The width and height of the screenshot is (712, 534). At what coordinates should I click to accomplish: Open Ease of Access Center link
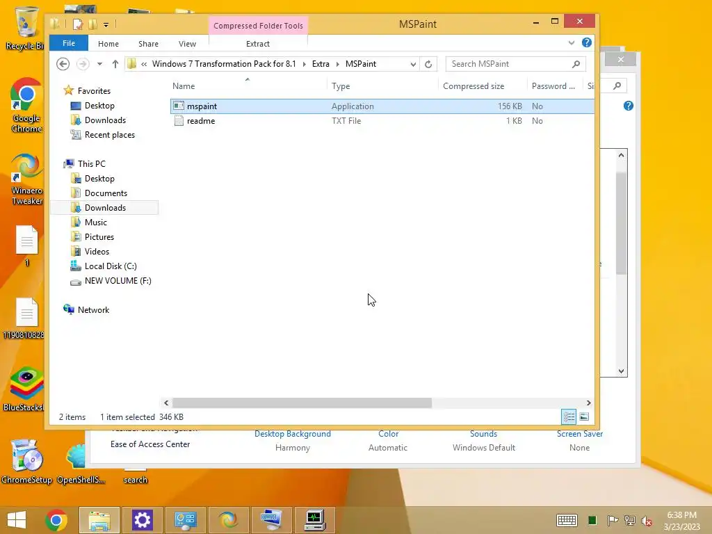click(150, 444)
